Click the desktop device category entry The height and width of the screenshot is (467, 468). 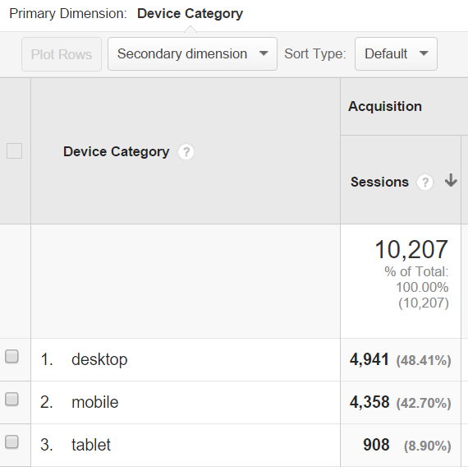click(x=99, y=359)
